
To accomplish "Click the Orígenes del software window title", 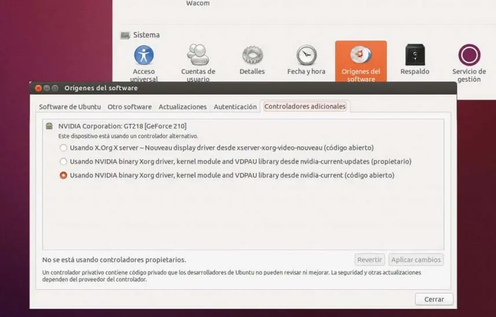I will click(x=101, y=88).
